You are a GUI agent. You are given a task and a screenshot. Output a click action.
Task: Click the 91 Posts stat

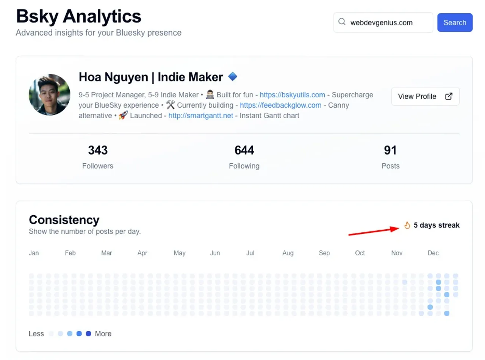[x=390, y=156]
